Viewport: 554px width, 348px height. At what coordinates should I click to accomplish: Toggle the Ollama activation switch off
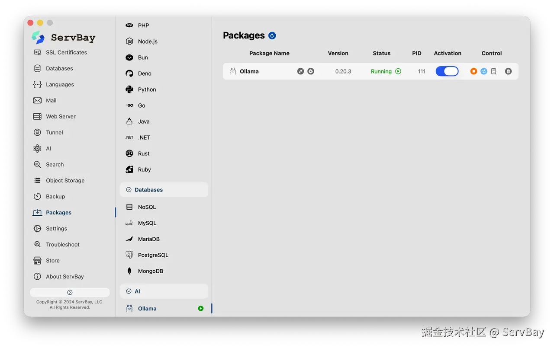click(x=447, y=71)
